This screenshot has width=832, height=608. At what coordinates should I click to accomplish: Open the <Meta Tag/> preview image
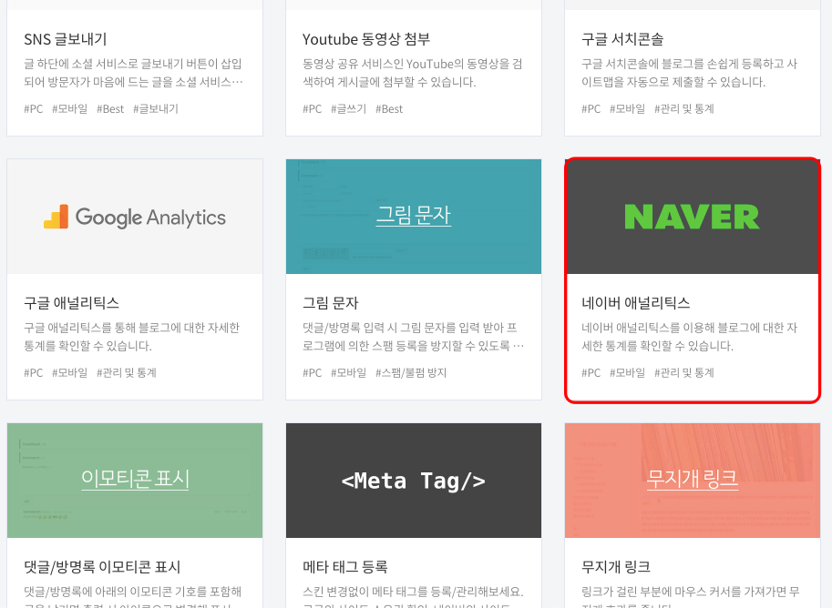pyautogui.click(x=413, y=481)
